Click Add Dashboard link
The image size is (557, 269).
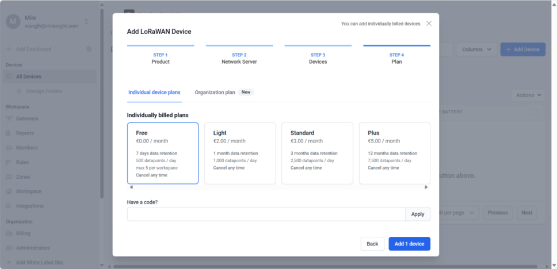[x=33, y=49]
